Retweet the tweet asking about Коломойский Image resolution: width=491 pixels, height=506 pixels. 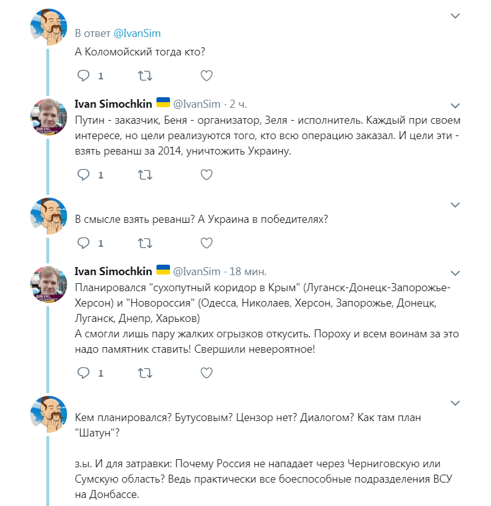pyautogui.click(x=145, y=76)
